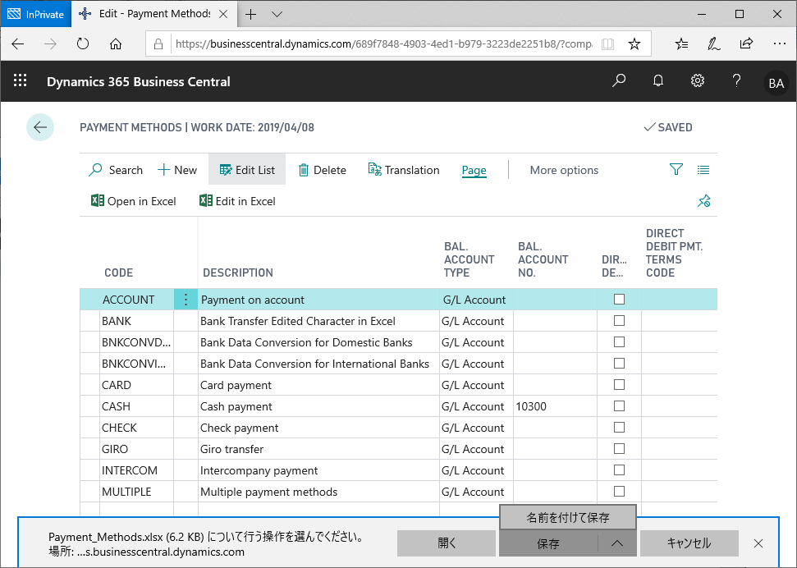
Task: Dismiss the download notification bar
Action: click(758, 543)
